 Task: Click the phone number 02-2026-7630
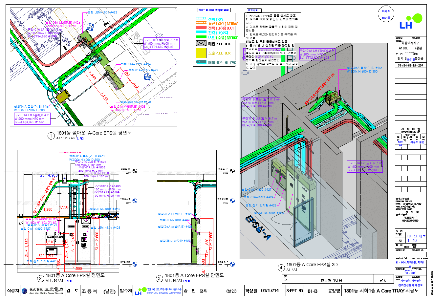411,221
